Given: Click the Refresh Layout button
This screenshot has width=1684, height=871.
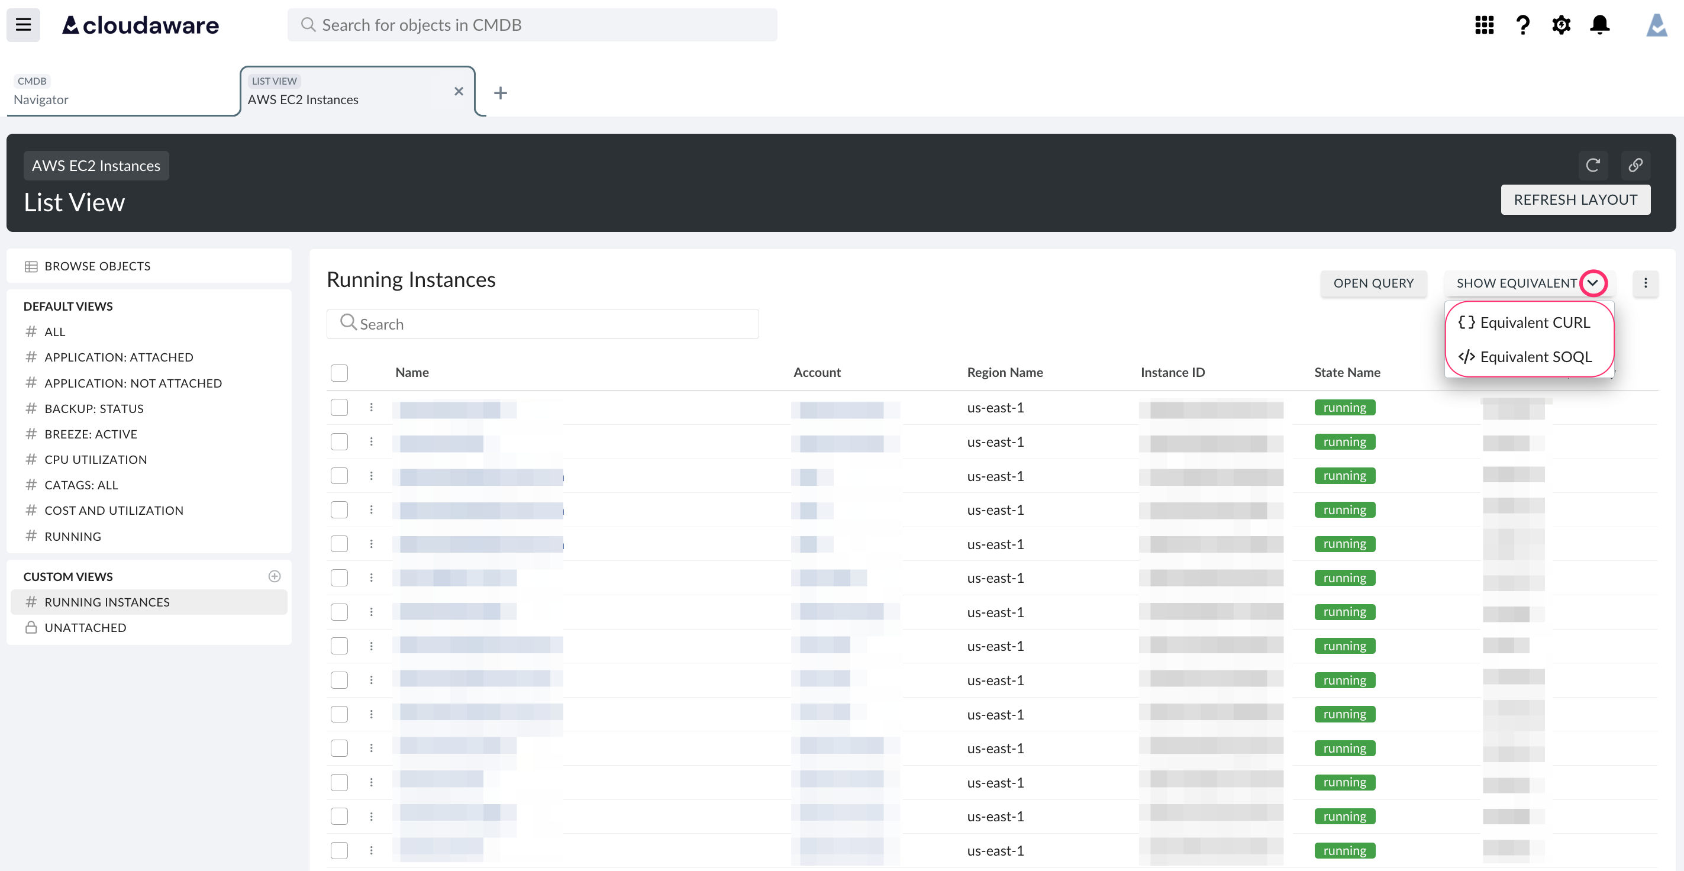Looking at the screenshot, I should coord(1576,199).
